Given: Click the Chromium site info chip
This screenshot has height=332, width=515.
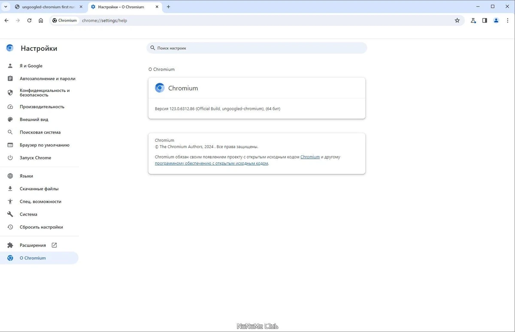Looking at the screenshot, I should coord(64,20).
